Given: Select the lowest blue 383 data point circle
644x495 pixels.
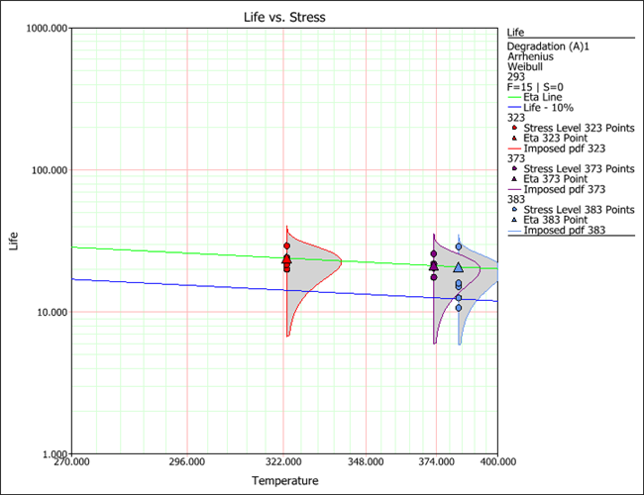Looking at the screenshot, I should [x=458, y=308].
